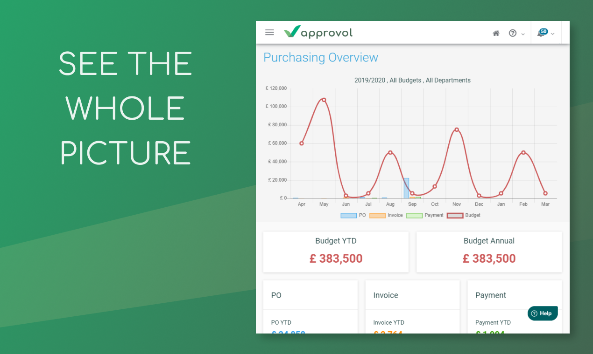
Task: Toggle the Budget legend series
Action: pyautogui.click(x=464, y=216)
